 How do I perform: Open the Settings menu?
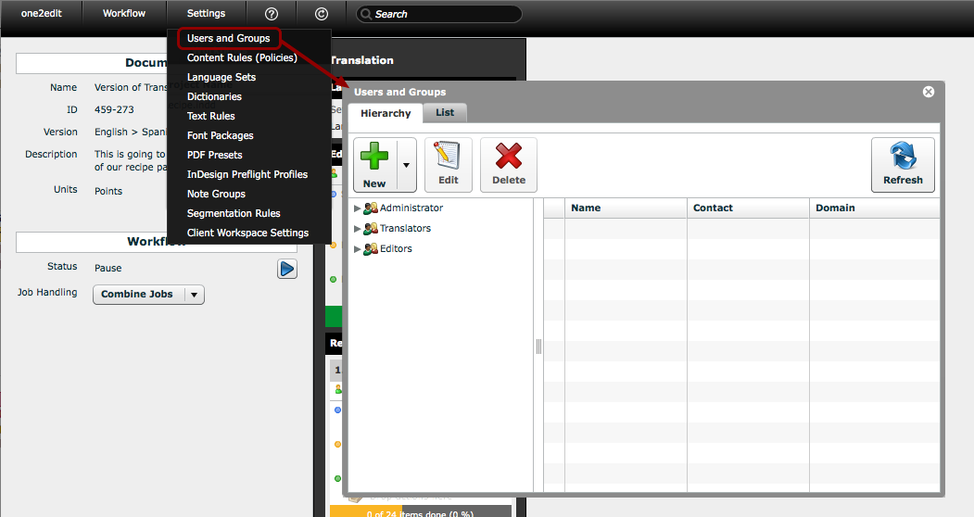click(x=207, y=13)
